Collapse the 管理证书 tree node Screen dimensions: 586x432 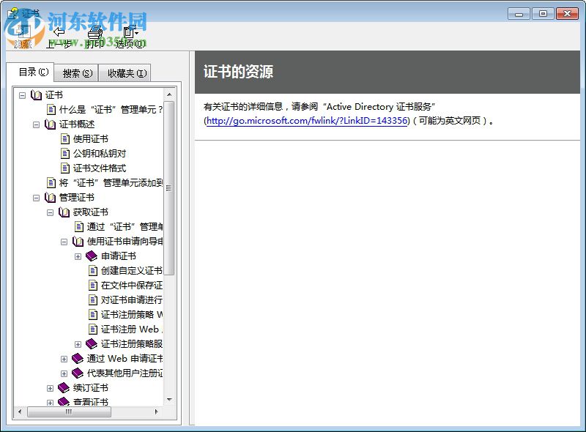point(36,197)
